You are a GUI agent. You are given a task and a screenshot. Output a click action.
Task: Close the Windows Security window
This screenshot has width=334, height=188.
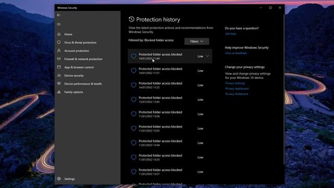[x=280, y=8]
